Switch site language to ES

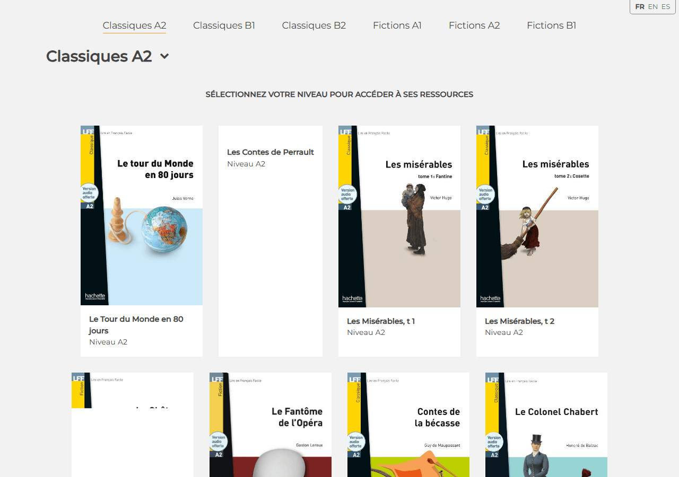[666, 7]
